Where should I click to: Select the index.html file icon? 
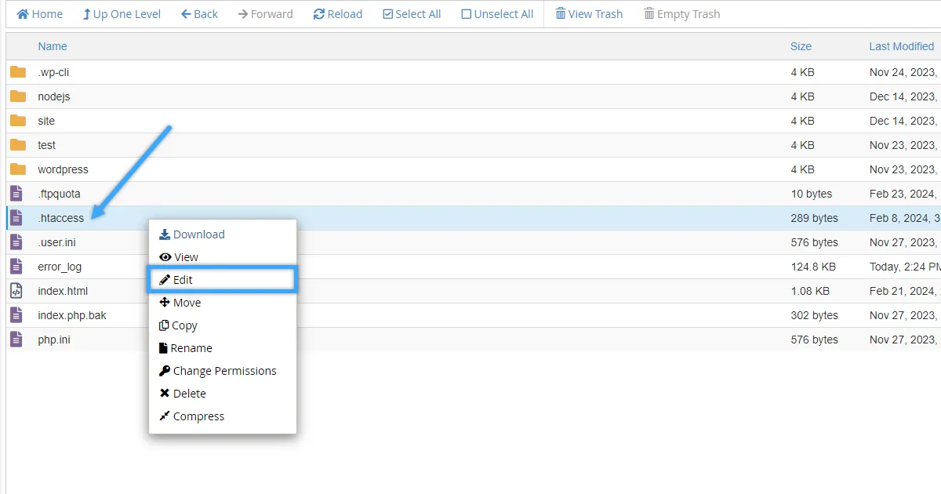click(16, 291)
